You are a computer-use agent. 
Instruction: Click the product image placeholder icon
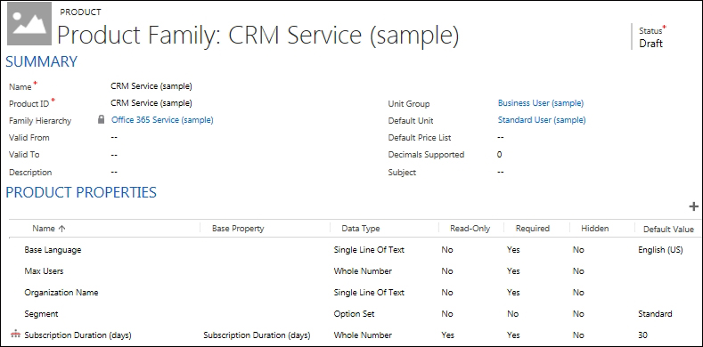coord(29,24)
